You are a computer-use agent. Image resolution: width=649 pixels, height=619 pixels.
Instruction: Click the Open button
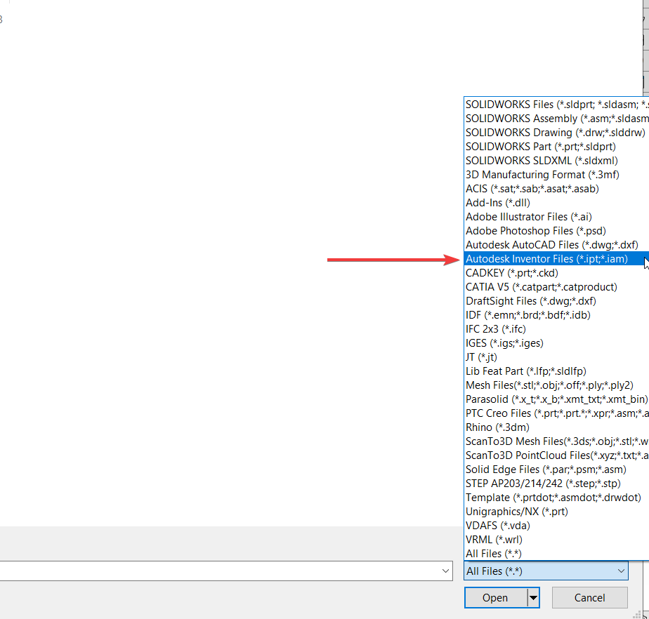[495, 598]
